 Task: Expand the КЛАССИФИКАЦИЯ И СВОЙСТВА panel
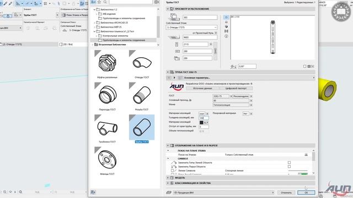[168, 183]
